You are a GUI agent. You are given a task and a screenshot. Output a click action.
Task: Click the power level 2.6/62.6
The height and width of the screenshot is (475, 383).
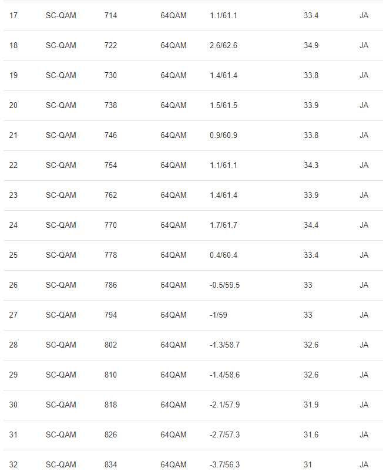click(x=223, y=45)
